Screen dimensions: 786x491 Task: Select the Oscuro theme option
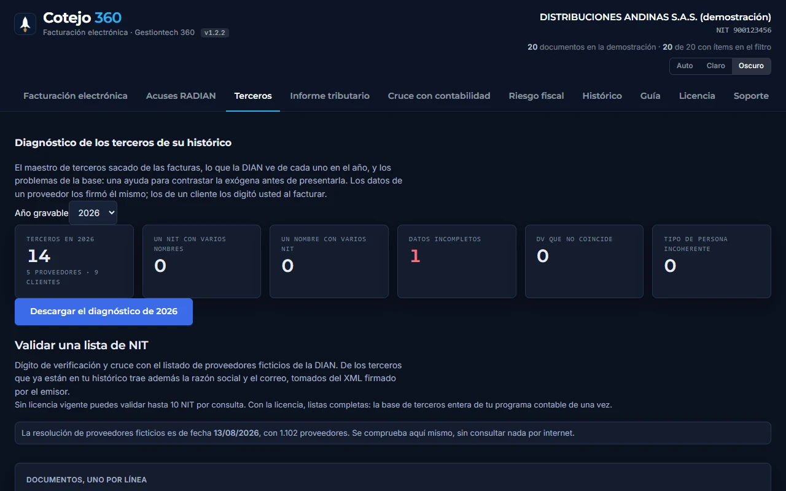click(751, 66)
